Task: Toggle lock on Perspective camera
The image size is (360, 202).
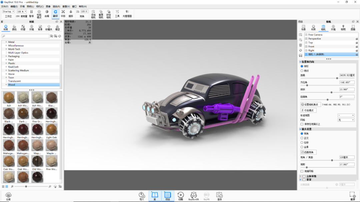Action: click(x=357, y=39)
